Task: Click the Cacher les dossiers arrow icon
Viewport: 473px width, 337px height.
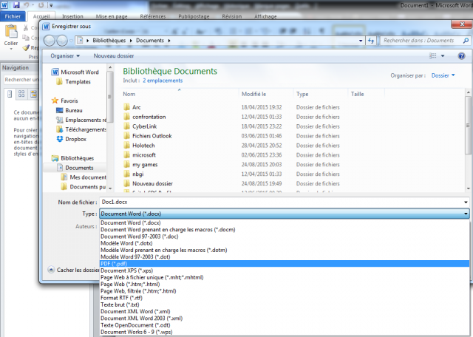Action: pos(51,270)
